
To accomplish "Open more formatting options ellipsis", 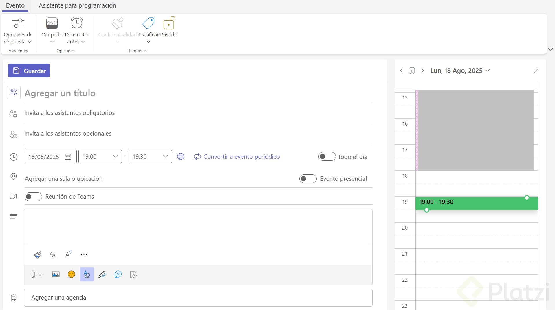I will [84, 255].
